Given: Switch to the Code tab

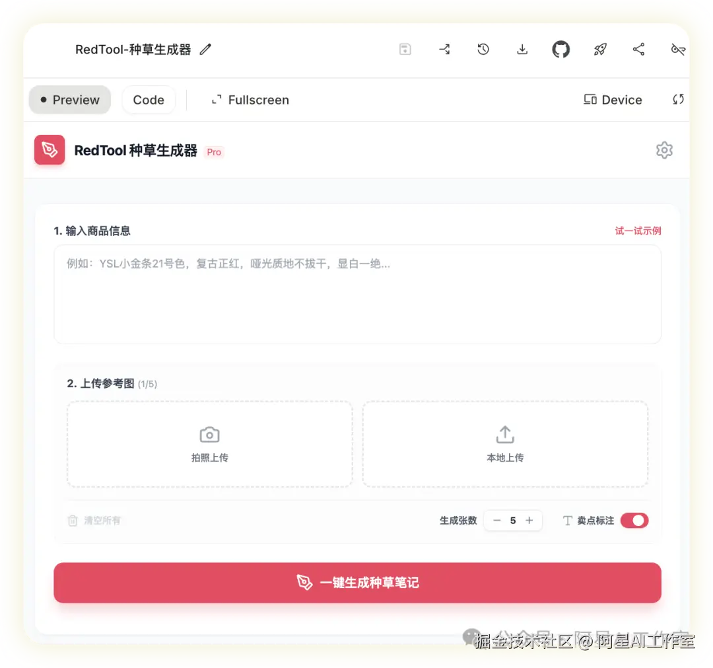Looking at the screenshot, I should pos(148,100).
